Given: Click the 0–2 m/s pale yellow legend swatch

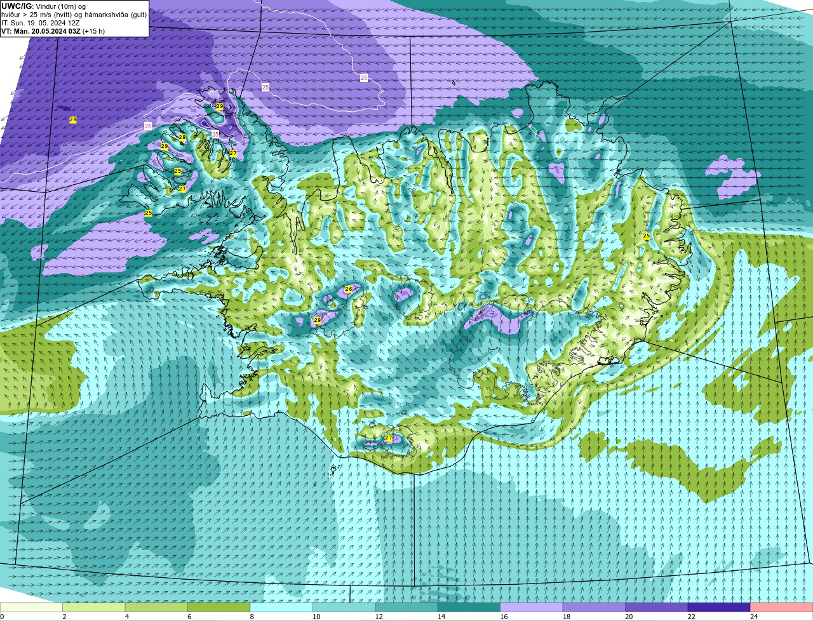Looking at the screenshot, I should pos(32,607).
